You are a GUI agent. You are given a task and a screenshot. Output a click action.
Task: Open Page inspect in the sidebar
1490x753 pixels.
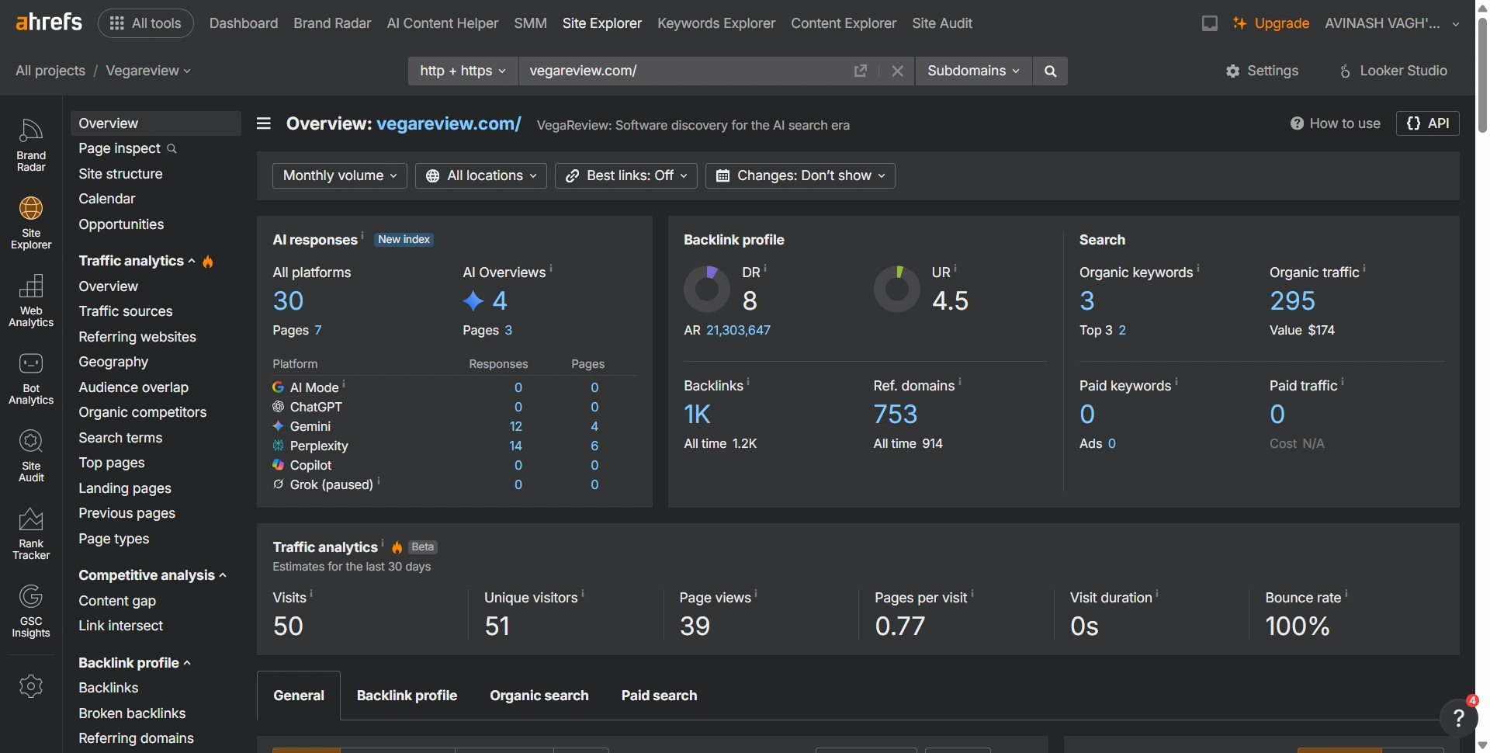tap(127, 148)
